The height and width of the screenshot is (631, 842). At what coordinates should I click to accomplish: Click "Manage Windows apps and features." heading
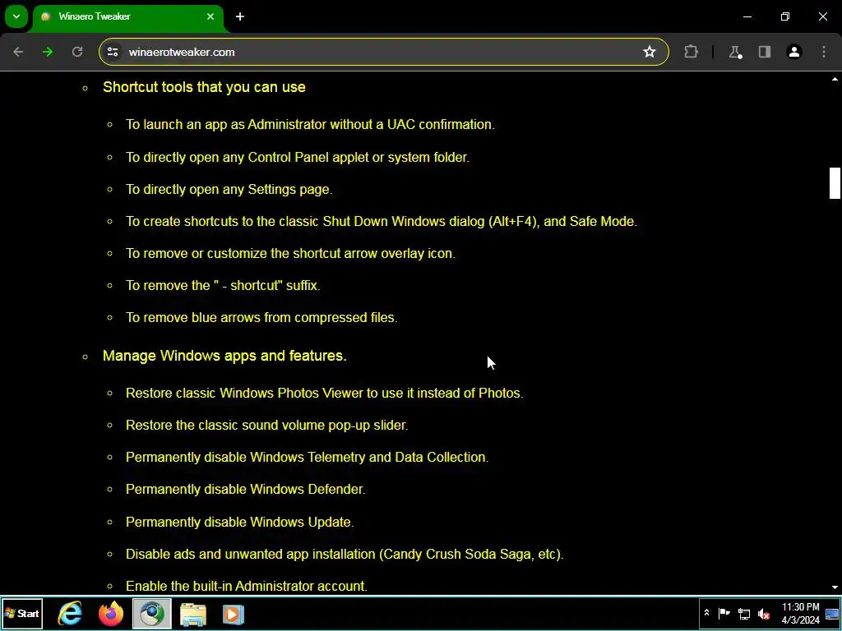point(224,356)
